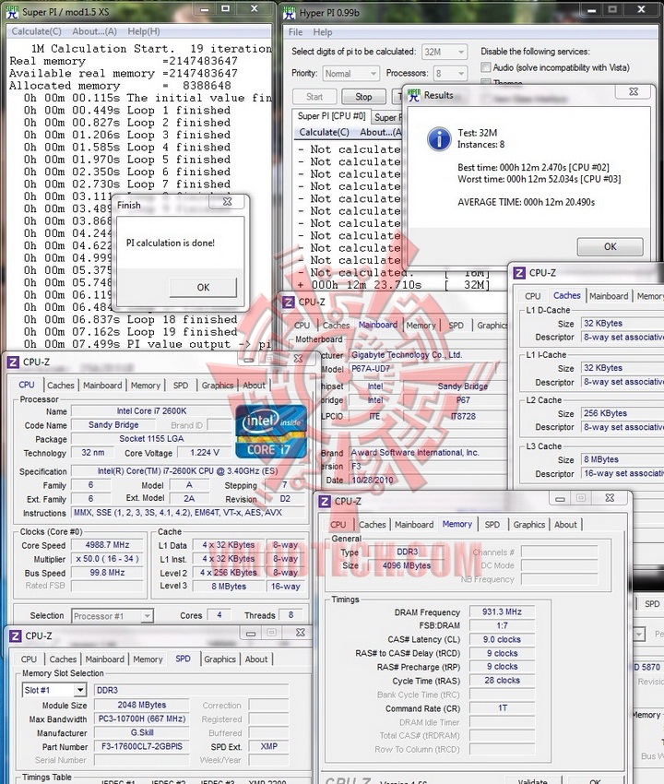Select CPU tab in CPU-Z Memory window

click(338, 525)
